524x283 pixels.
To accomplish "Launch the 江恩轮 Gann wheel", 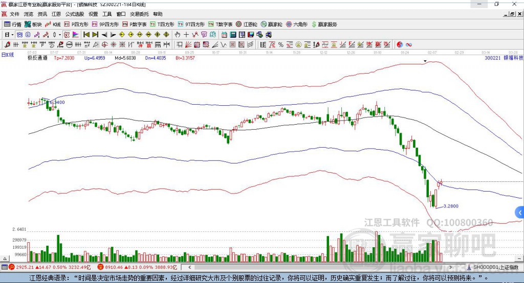I will pos(247,25).
